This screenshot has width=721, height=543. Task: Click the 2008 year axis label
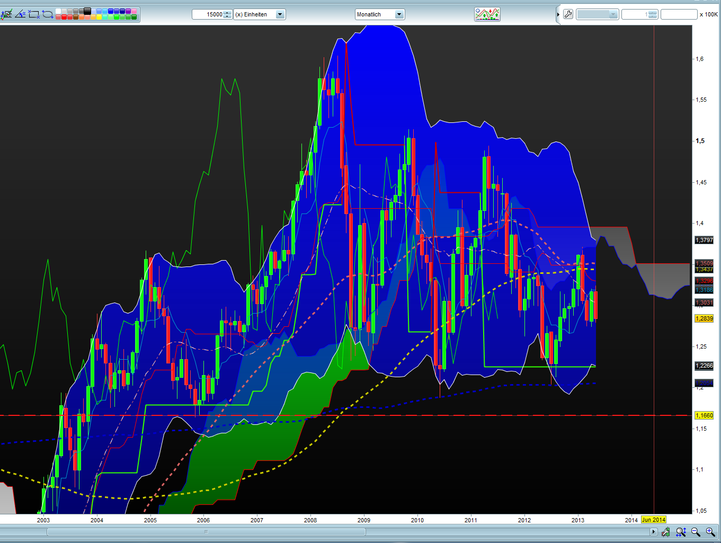pos(310,520)
